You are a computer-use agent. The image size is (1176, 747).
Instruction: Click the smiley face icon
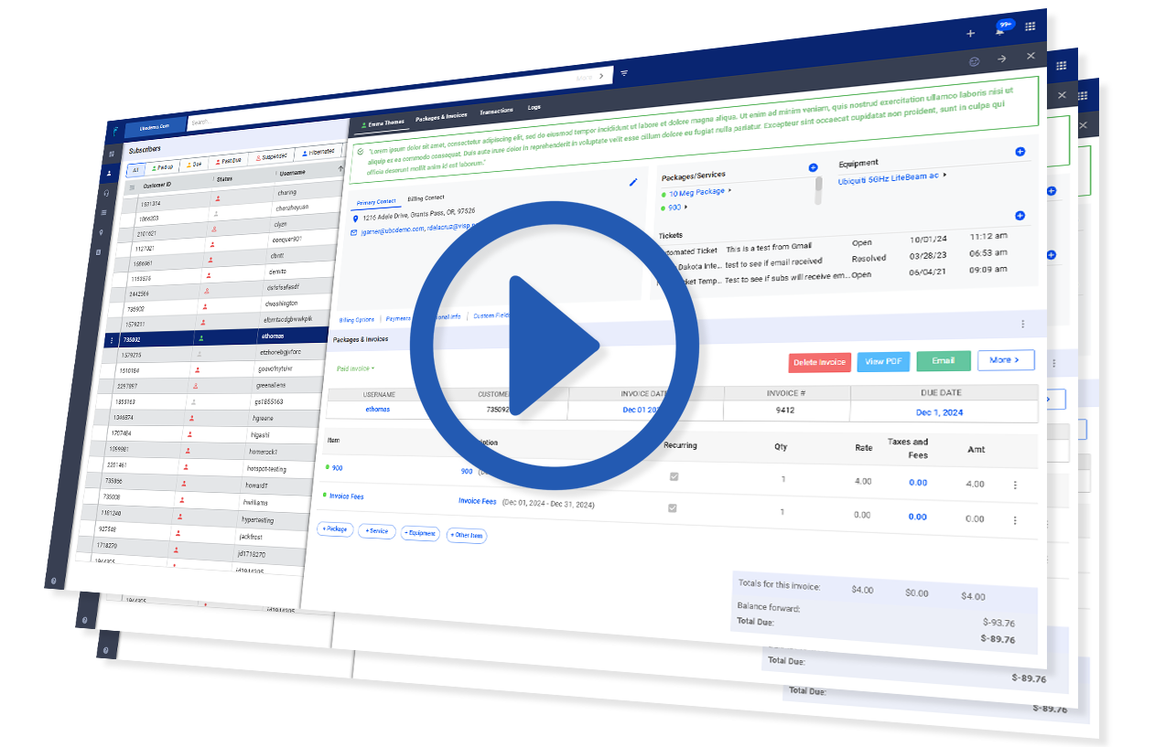tap(974, 60)
